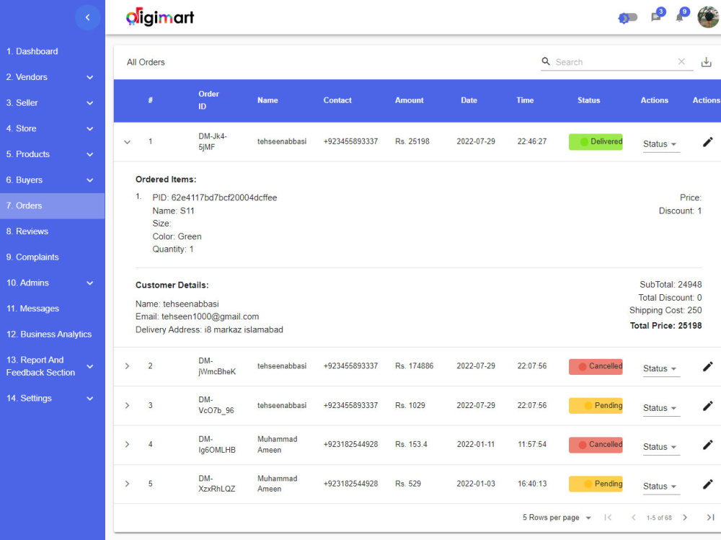Click the Delivered status badge

[x=596, y=142]
